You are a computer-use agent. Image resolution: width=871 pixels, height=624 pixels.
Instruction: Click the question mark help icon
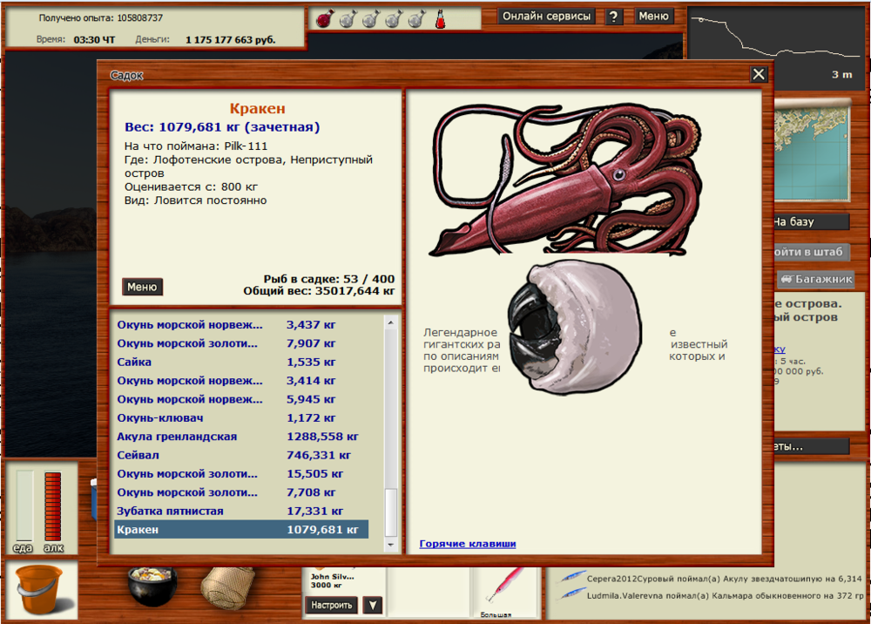pyautogui.click(x=614, y=16)
